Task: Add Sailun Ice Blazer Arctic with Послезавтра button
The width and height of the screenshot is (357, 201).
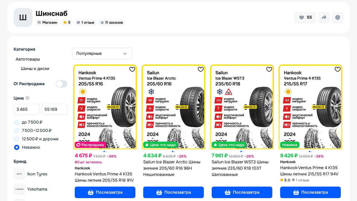Action: (173, 192)
